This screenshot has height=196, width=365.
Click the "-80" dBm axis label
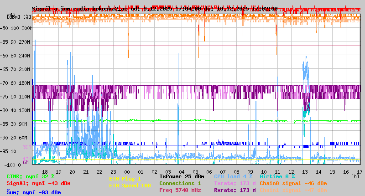click(4, 110)
